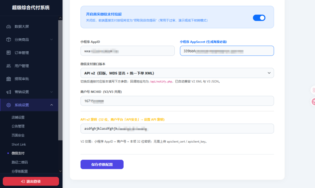Click the 系统设置 gear icon
Image resolution: width=315 pixels, height=188 pixels.
(8, 105)
